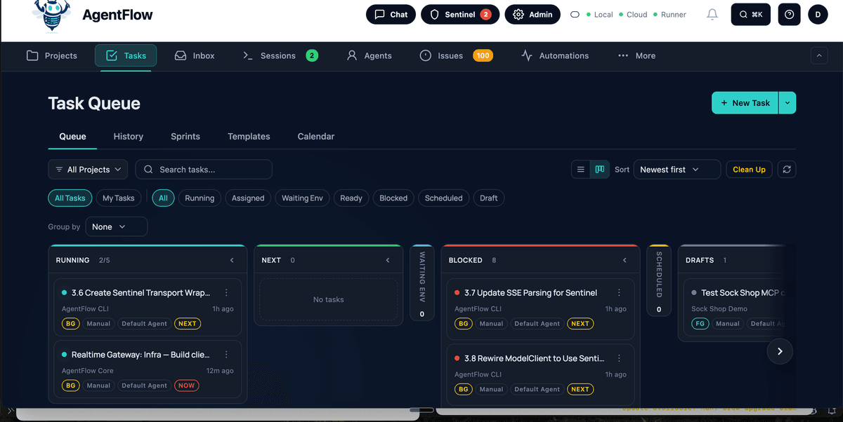Open the Newest first sort dropdown

point(676,169)
